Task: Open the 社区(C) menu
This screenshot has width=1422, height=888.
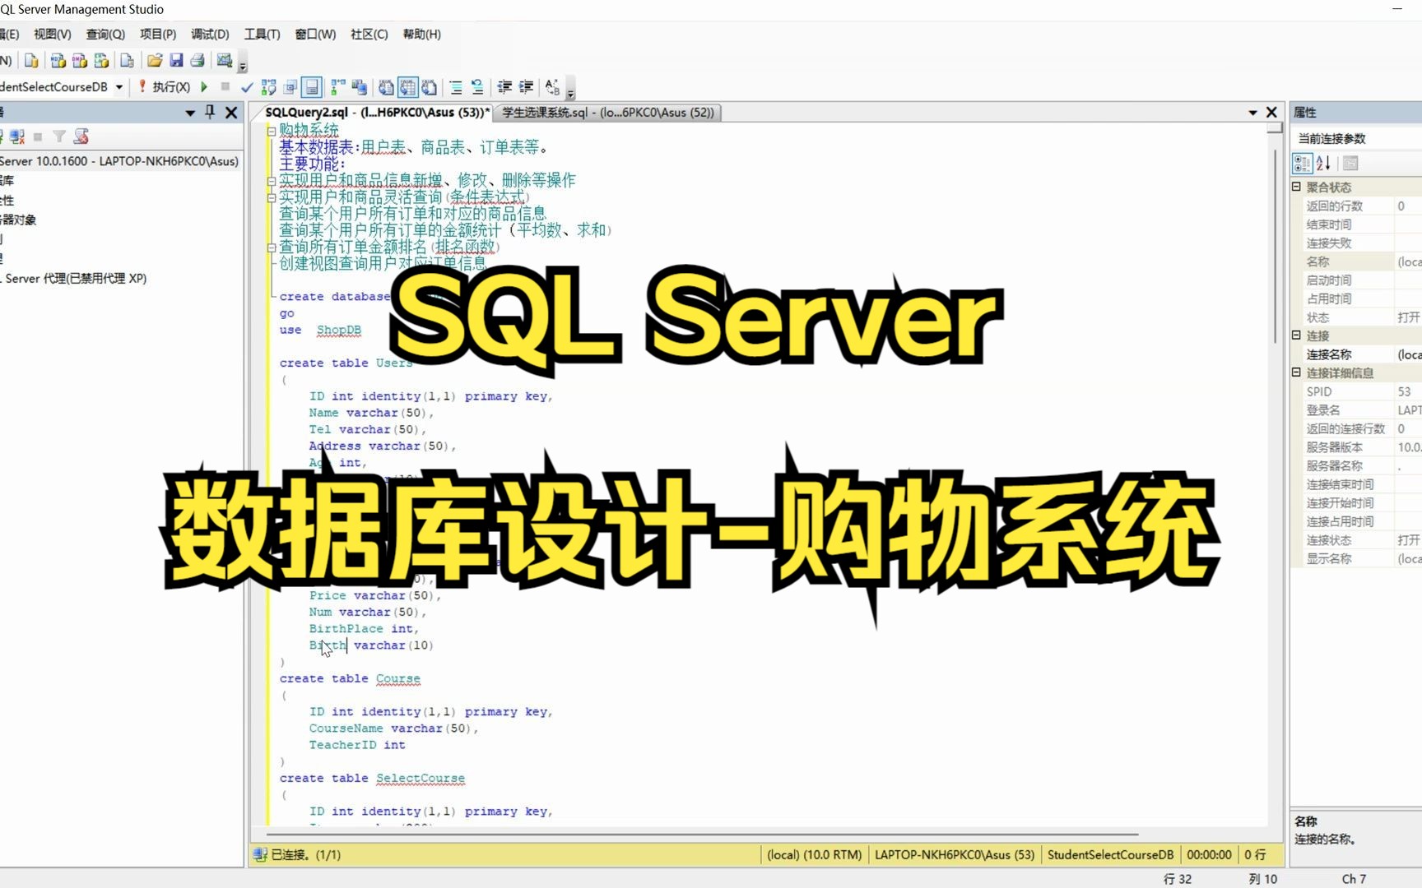Action: pos(369,34)
